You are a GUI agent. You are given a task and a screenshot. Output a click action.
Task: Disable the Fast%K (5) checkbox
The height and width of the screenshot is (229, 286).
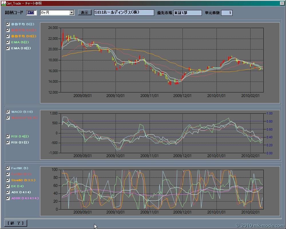tap(8, 168)
